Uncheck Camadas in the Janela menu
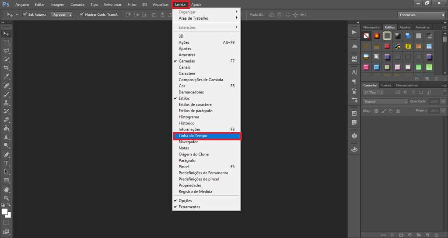Viewport: 448px width, 238px height. tap(206, 61)
